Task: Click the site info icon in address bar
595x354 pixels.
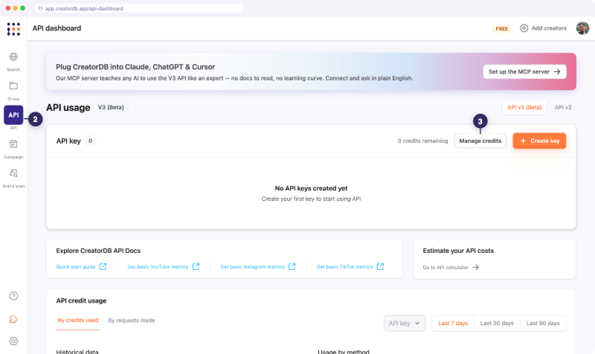Action: coord(40,8)
